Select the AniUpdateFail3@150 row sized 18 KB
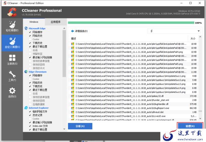The image size is (206, 142). pyautogui.click(x=134, y=44)
